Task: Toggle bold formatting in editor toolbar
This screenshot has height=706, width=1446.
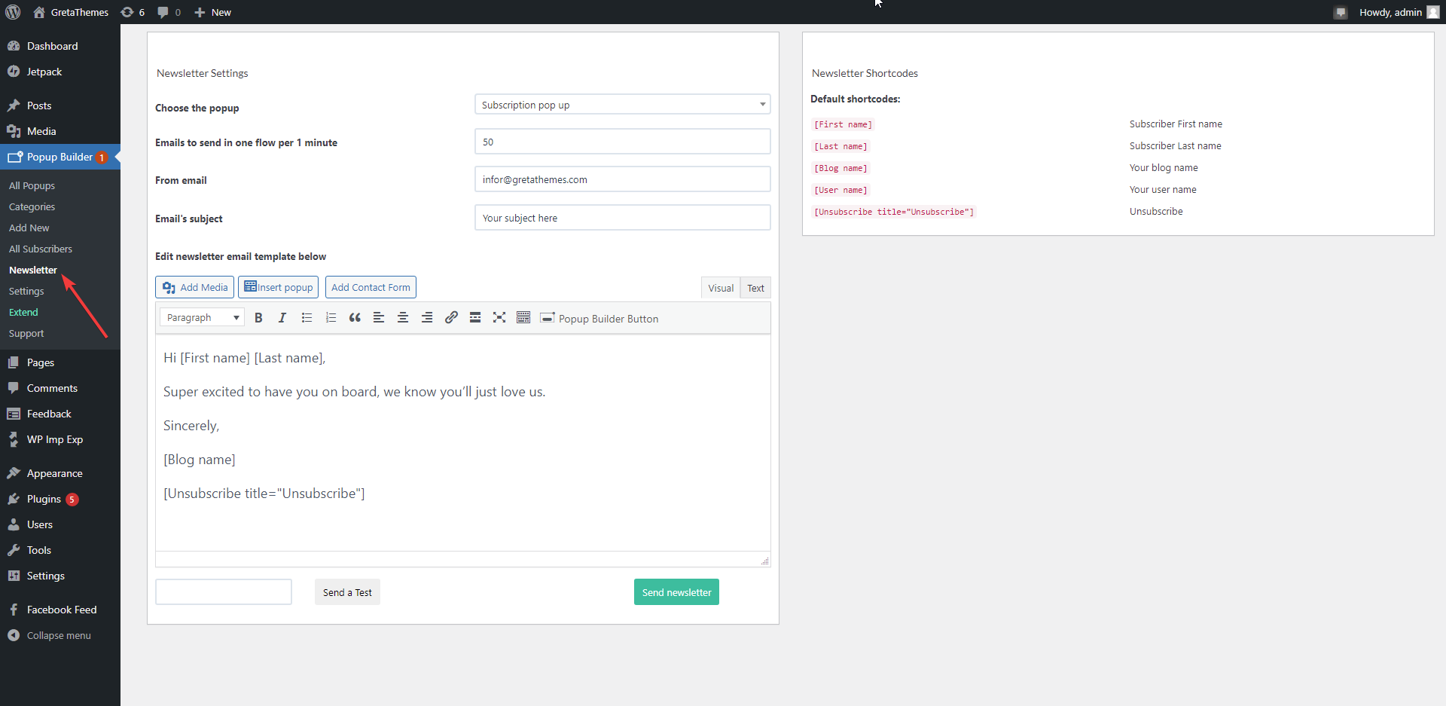Action: (258, 318)
